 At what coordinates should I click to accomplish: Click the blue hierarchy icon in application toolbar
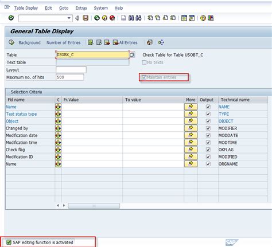(161, 42)
